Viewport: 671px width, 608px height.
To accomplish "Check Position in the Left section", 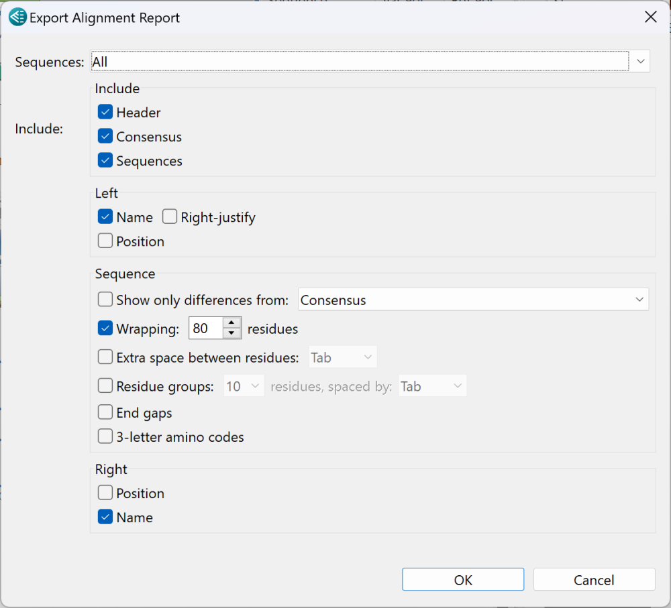I will click(105, 241).
